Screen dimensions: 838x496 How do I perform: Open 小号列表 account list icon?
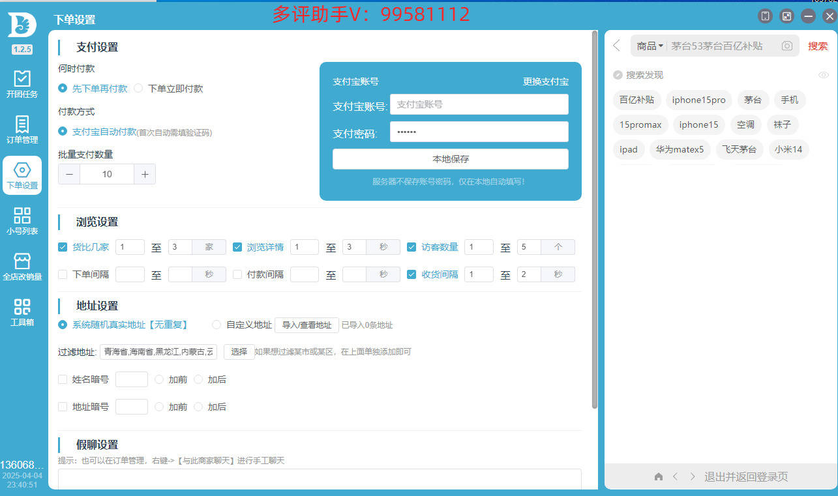(22, 220)
